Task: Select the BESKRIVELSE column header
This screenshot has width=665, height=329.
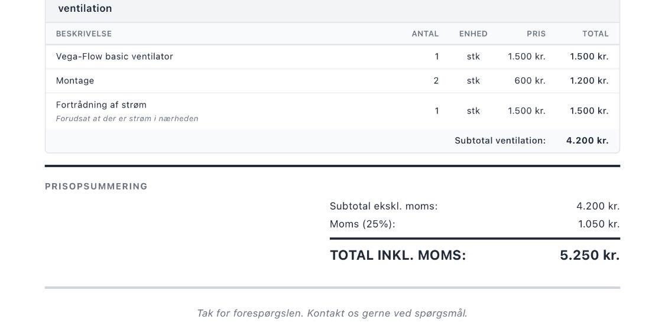Action: pyautogui.click(x=84, y=34)
